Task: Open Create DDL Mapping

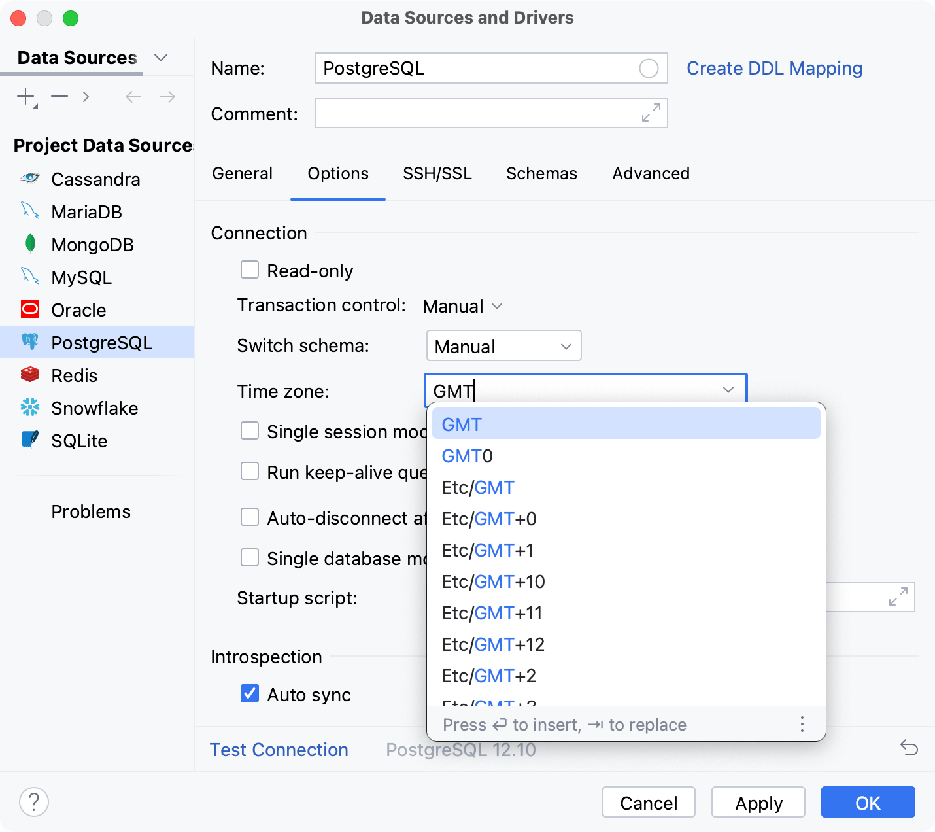Action: pyautogui.click(x=774, y=68)
